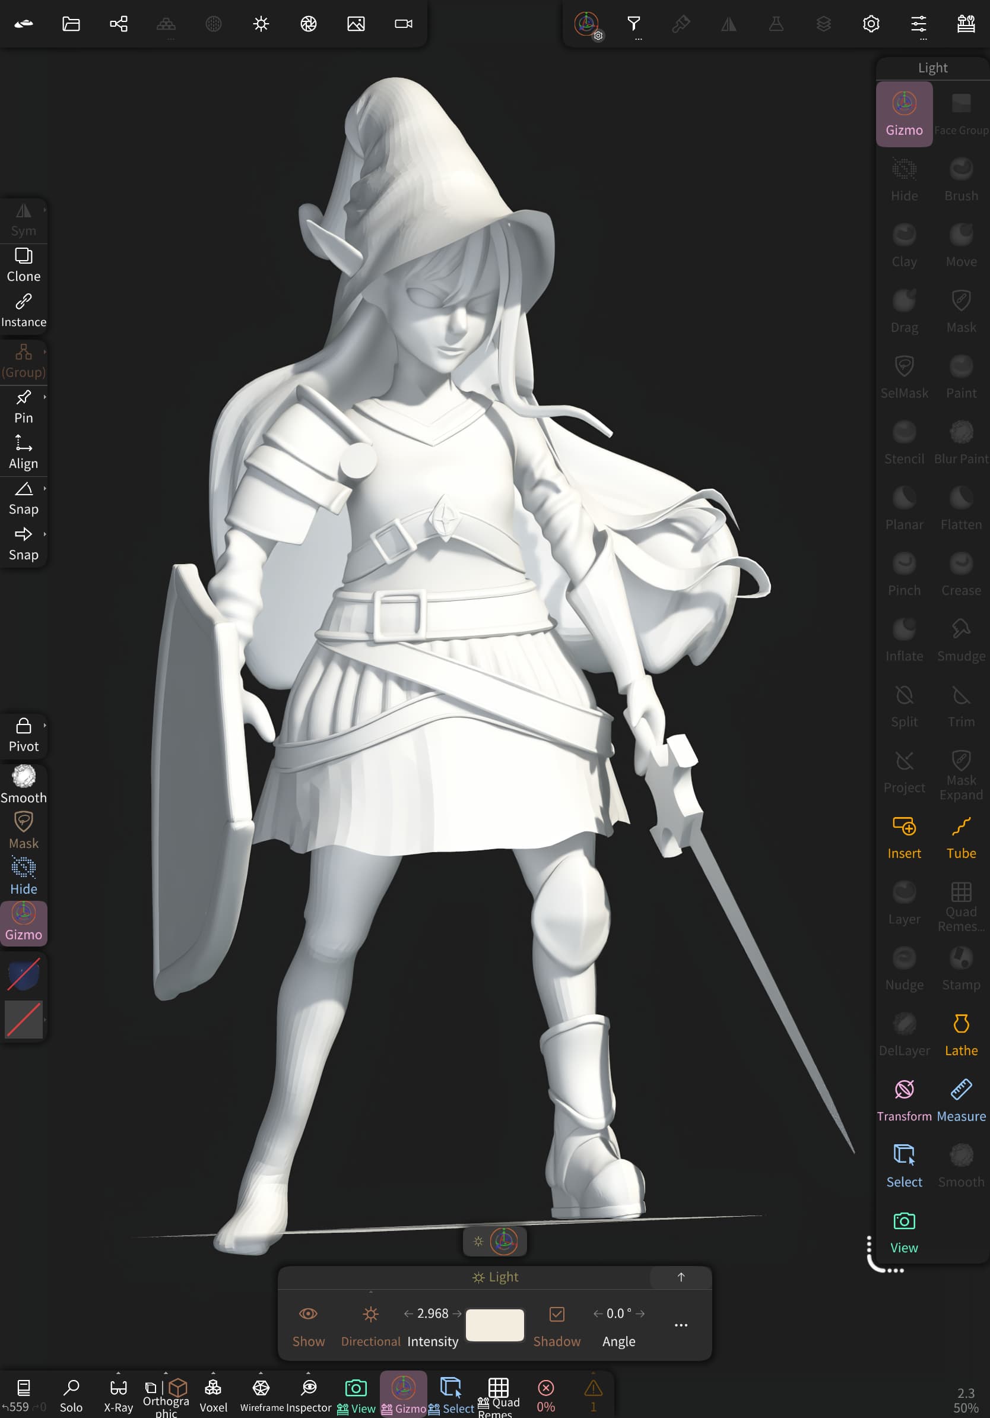The width and height of the screenshot is (990, 1418).
Task: Select the Gizmo tool in right panel
Action: 904,114
